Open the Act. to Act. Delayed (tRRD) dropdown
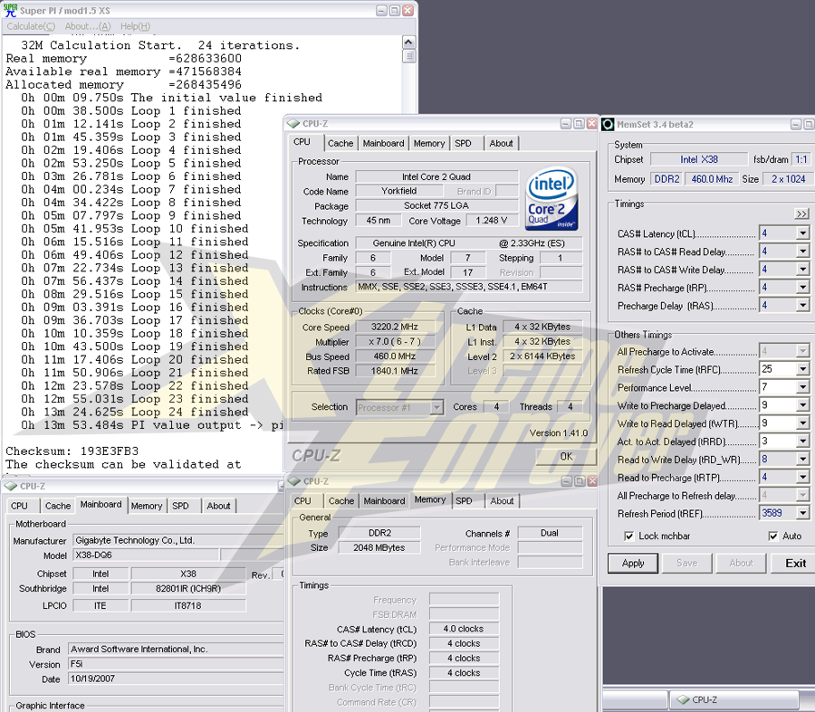The image size is (815, 712). pyautogui.click(x=802, y=441)
